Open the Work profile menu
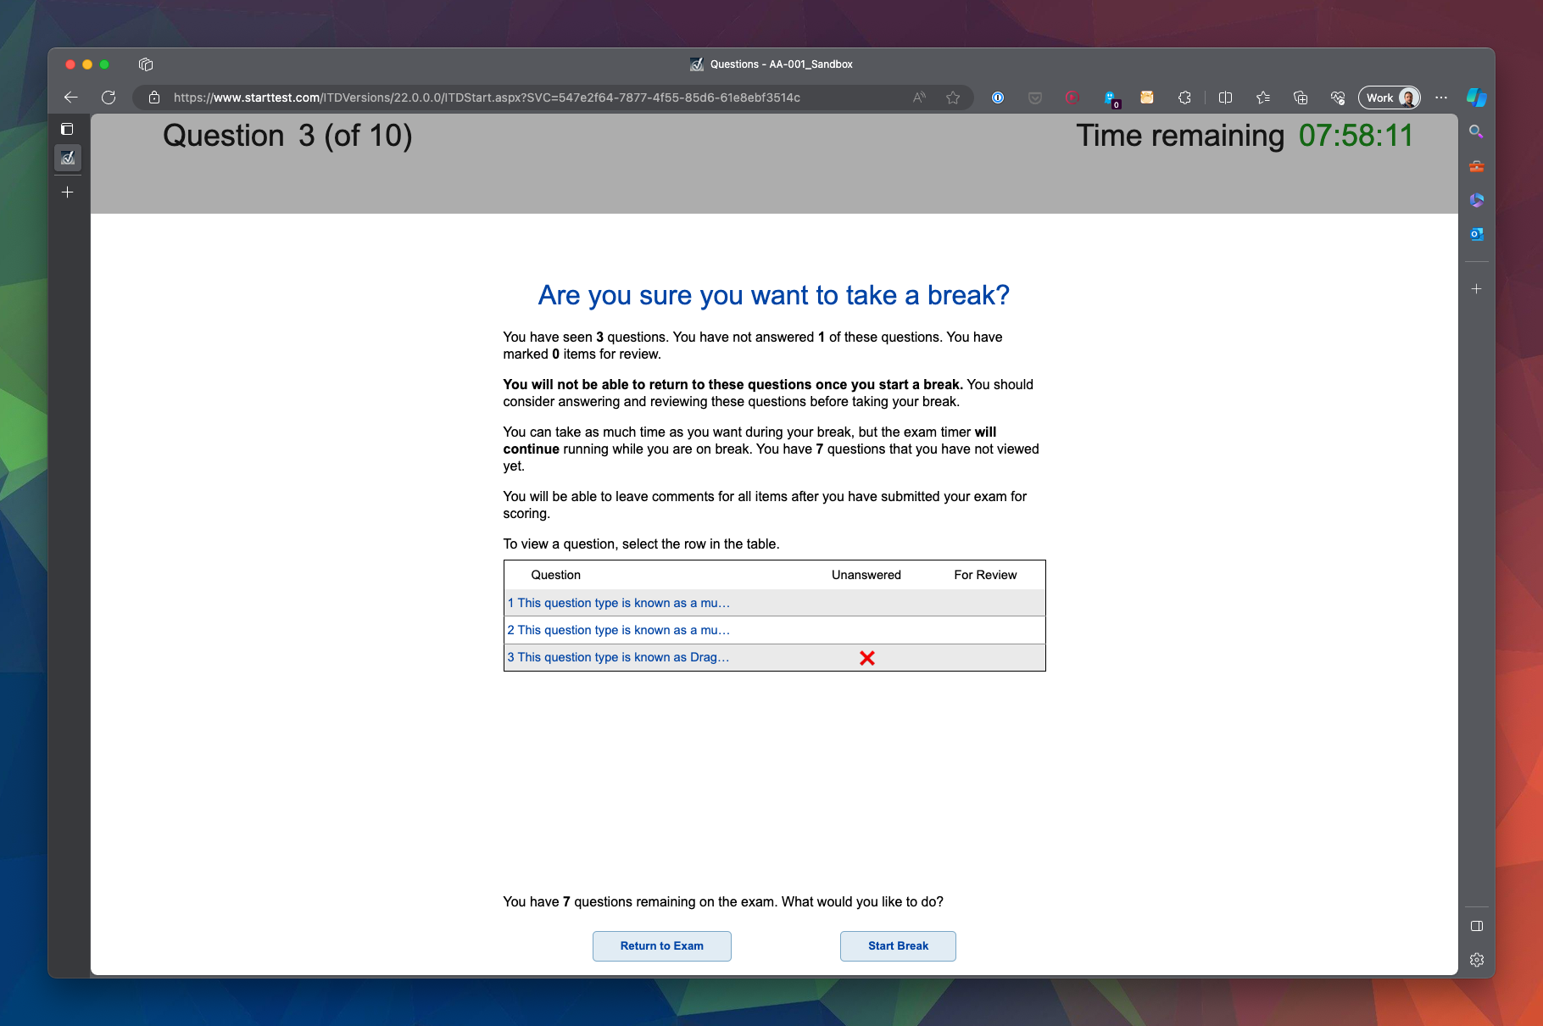 (x=1389, y=98)
